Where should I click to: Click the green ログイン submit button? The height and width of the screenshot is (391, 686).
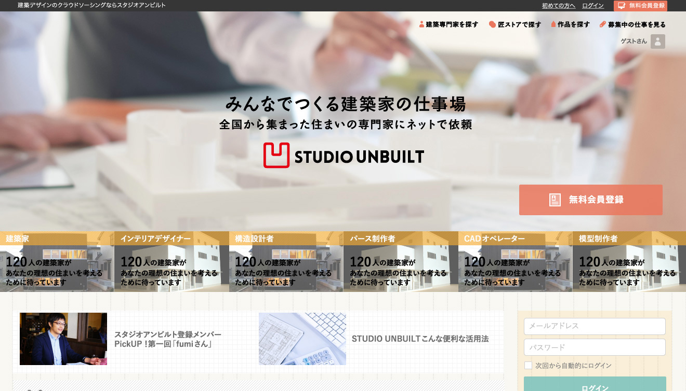pyautogui.click(x=595, y=384)
